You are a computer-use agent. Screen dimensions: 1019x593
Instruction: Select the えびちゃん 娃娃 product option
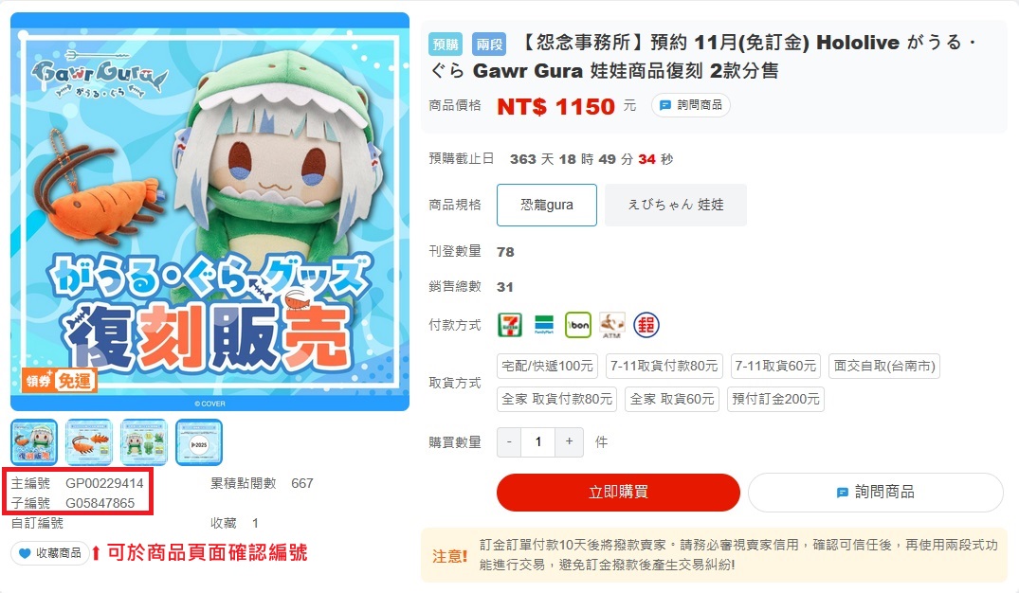675,206
